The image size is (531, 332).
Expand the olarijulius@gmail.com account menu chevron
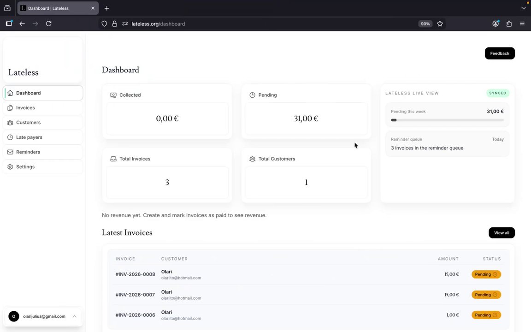(x=75, y=316)
